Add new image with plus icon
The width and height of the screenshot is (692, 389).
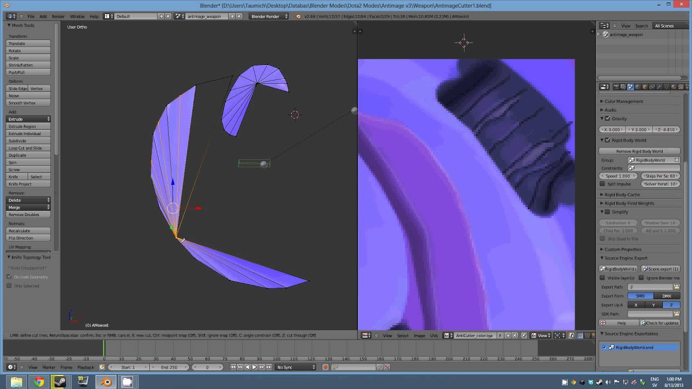[x=508, y=336]
